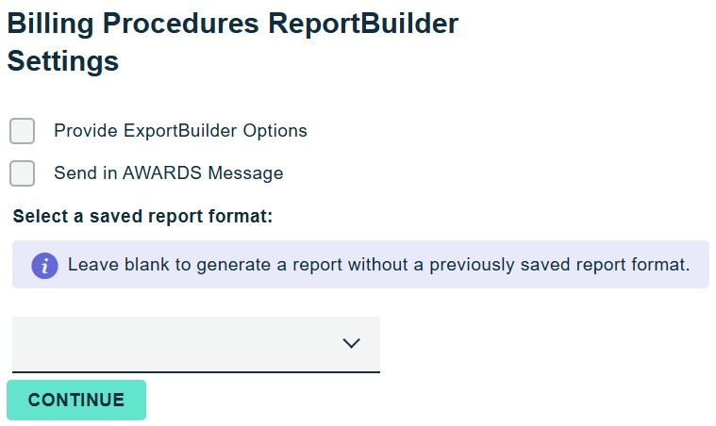Click the dropdown chevron arrow icon

click(x=352, y=344)
